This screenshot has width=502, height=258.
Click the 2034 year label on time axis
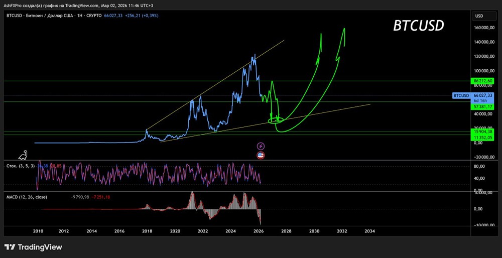[x=370, y=231]
